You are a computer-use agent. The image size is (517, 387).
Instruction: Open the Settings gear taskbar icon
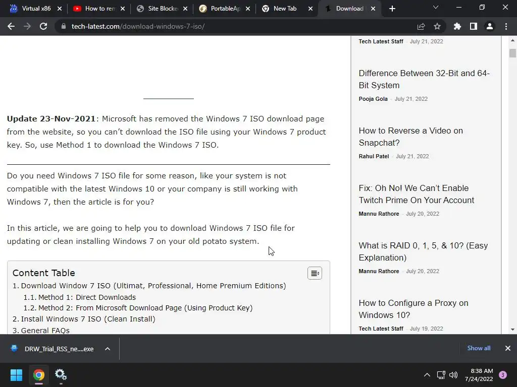point(61,375)
